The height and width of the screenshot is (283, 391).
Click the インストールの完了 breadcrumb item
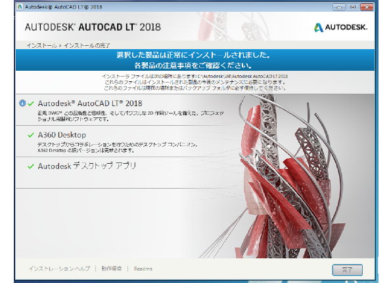coord(87,45)
